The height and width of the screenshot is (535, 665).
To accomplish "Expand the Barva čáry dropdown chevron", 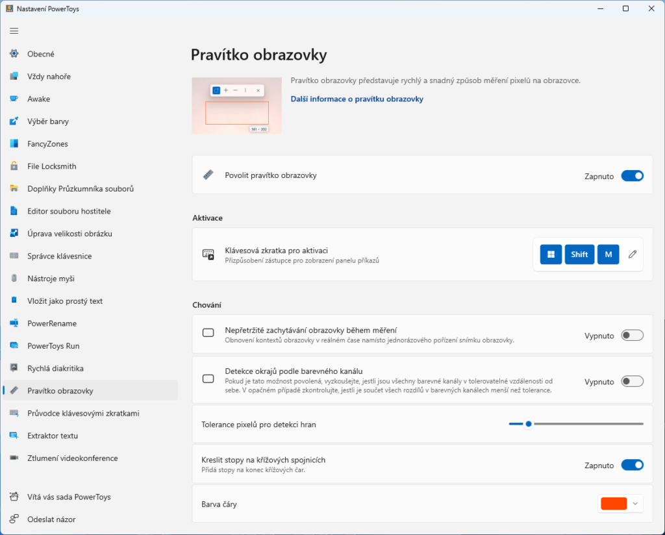I will (x=635, y=504).
